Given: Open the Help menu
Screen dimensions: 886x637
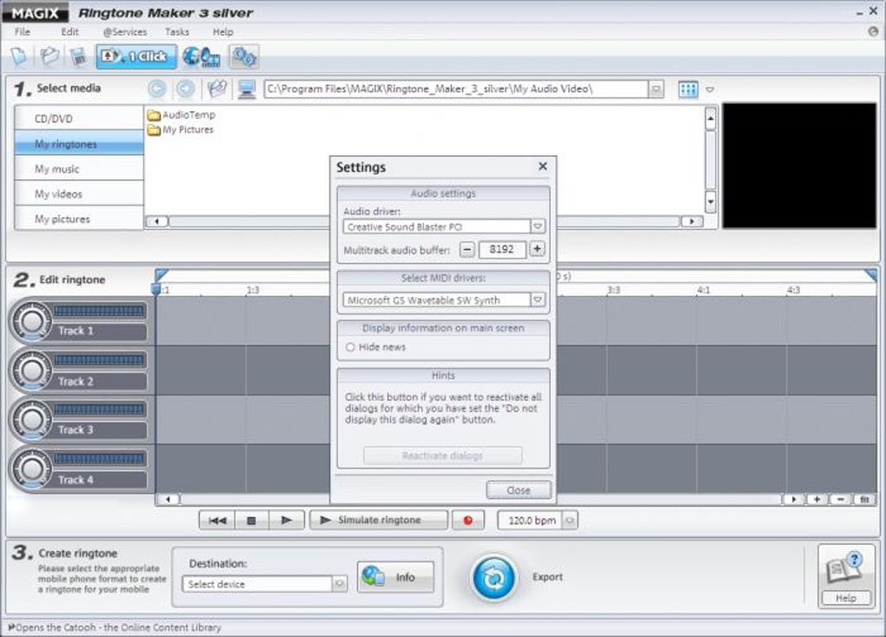Looking at the screenshot, I should 222,31.
